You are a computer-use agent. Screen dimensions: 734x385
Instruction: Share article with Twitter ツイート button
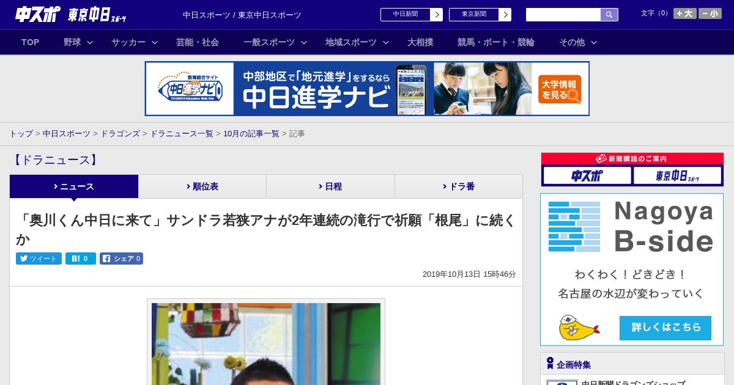pyautogui.click(x=39, y=258)
